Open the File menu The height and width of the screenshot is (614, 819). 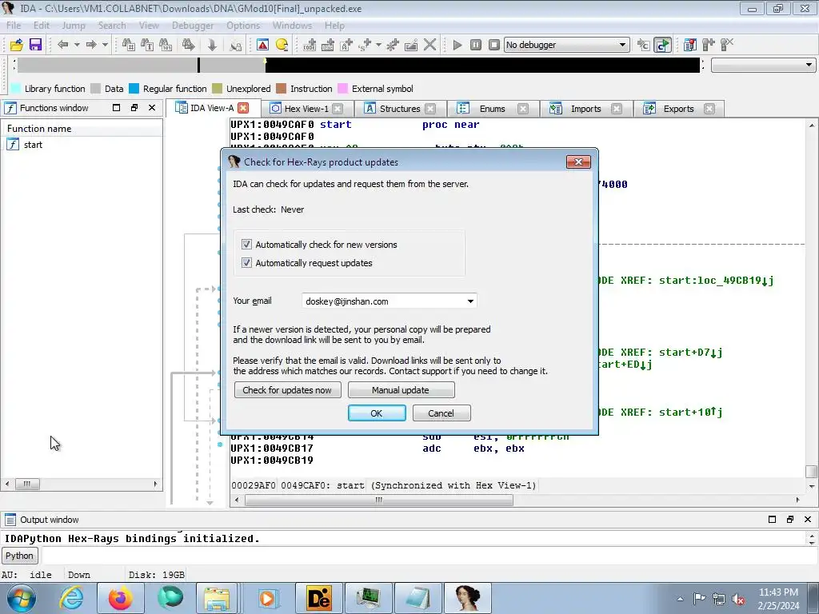point(14,26)
